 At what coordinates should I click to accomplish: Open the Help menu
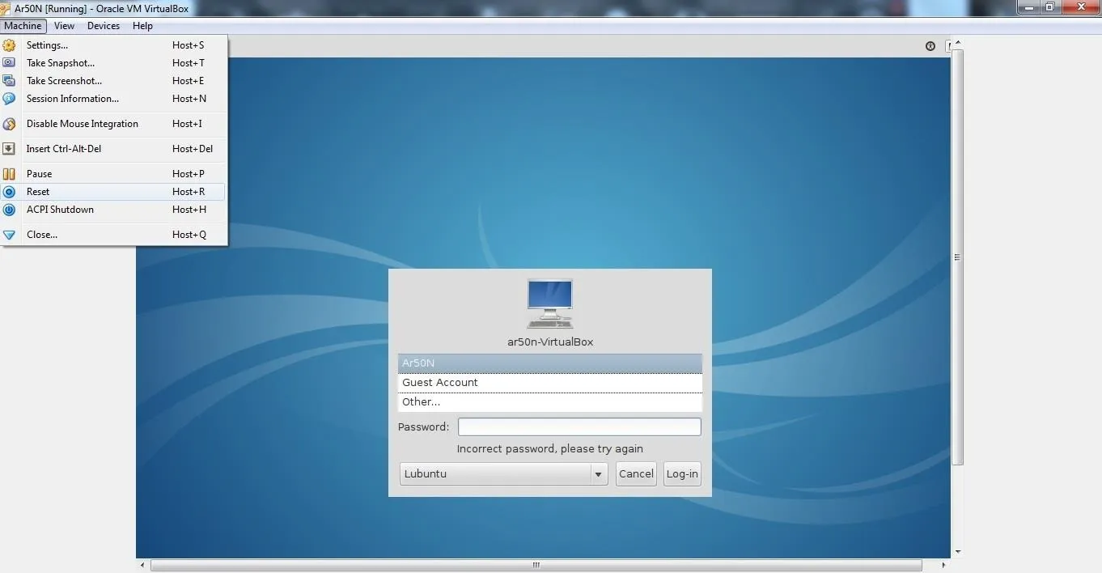tap(142, 26)
